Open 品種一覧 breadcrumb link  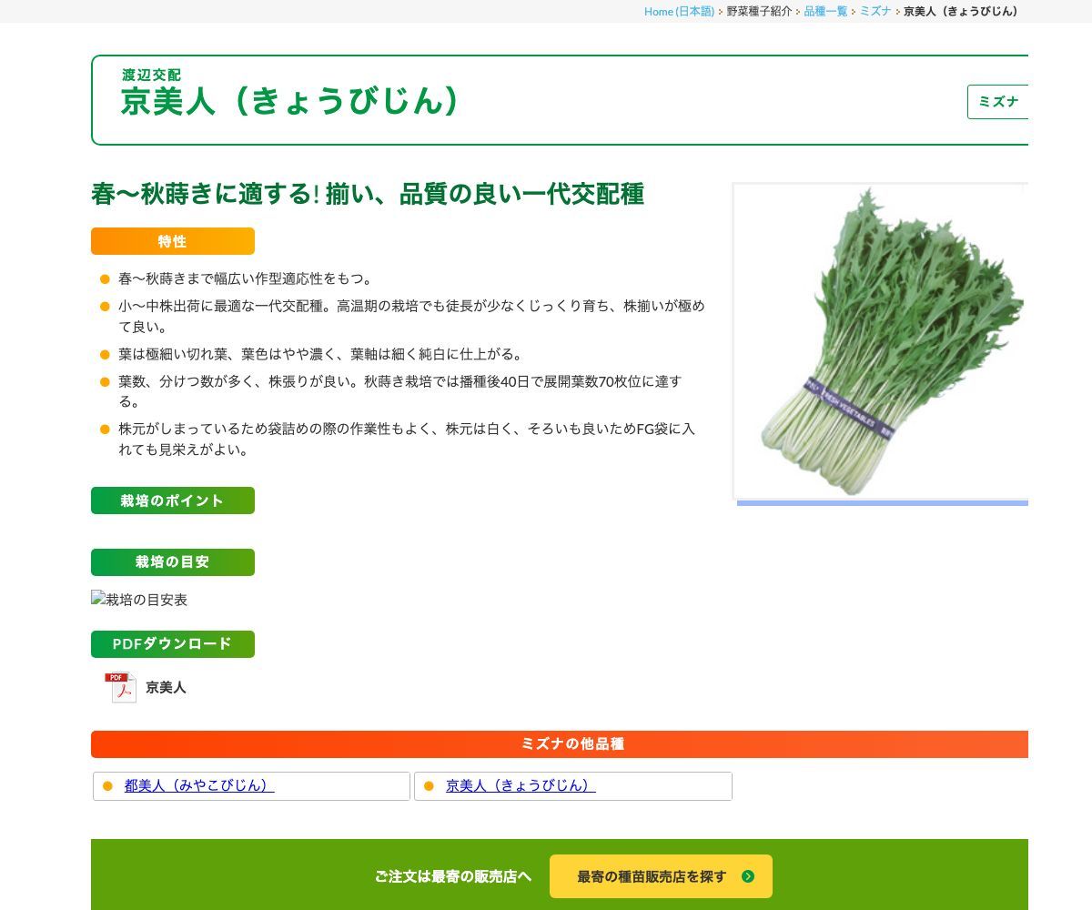point(825,11)
